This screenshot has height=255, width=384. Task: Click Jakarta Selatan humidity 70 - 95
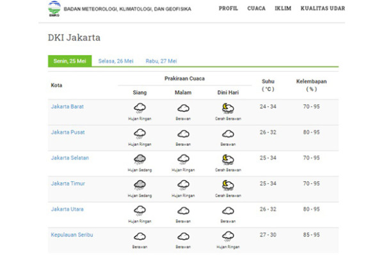tap(311, 158)
